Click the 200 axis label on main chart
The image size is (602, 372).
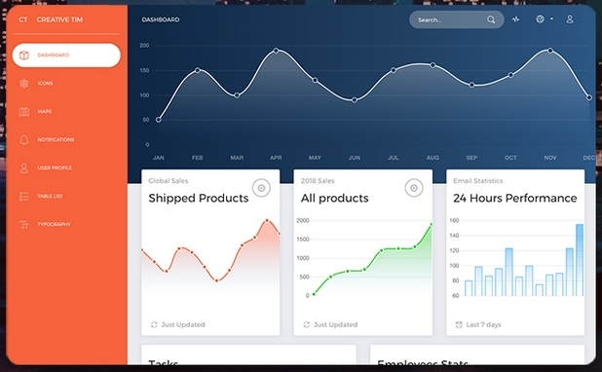144,46
